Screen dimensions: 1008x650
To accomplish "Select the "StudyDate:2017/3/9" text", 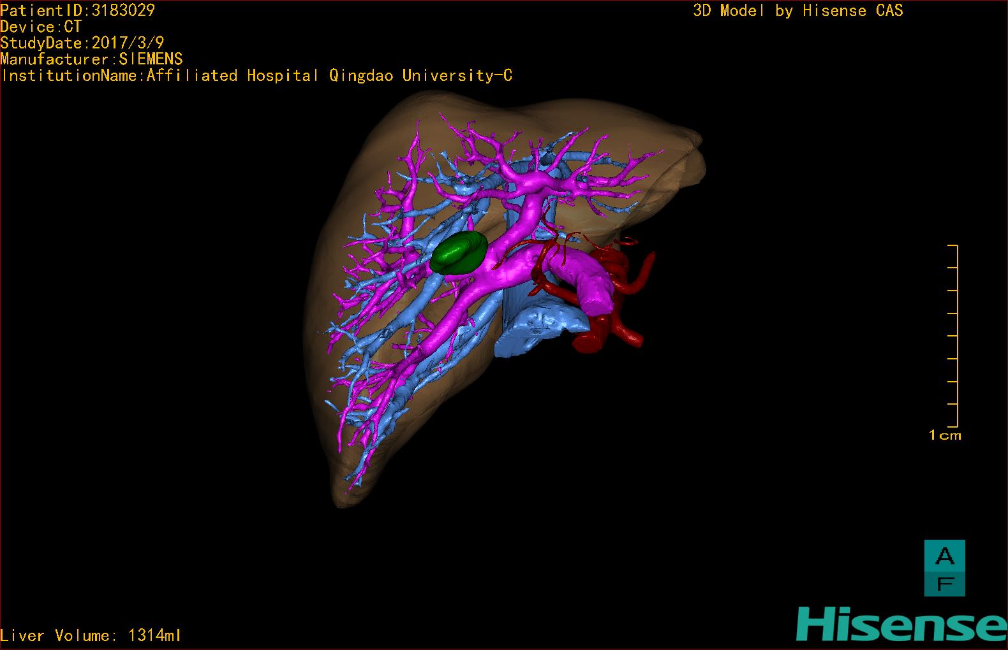I will (82, 43).
